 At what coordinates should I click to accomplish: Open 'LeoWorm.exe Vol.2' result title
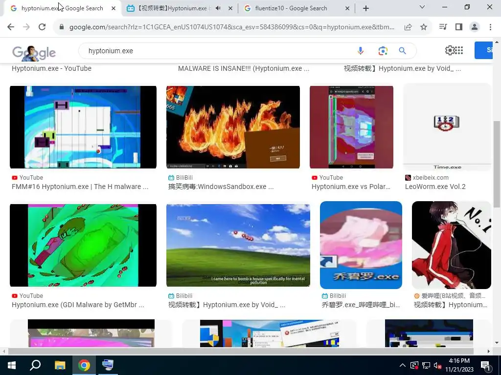[x=435, y=187]
